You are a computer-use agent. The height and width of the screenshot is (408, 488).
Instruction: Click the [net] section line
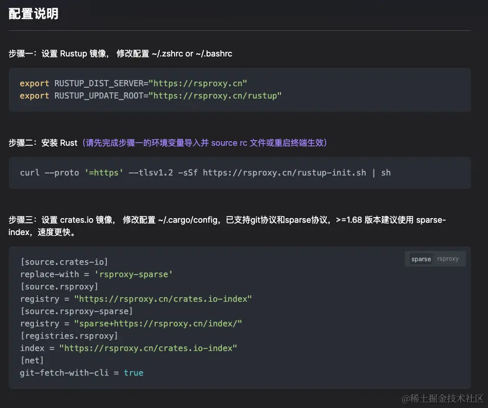pyautogui.click(x=32, y=360)
